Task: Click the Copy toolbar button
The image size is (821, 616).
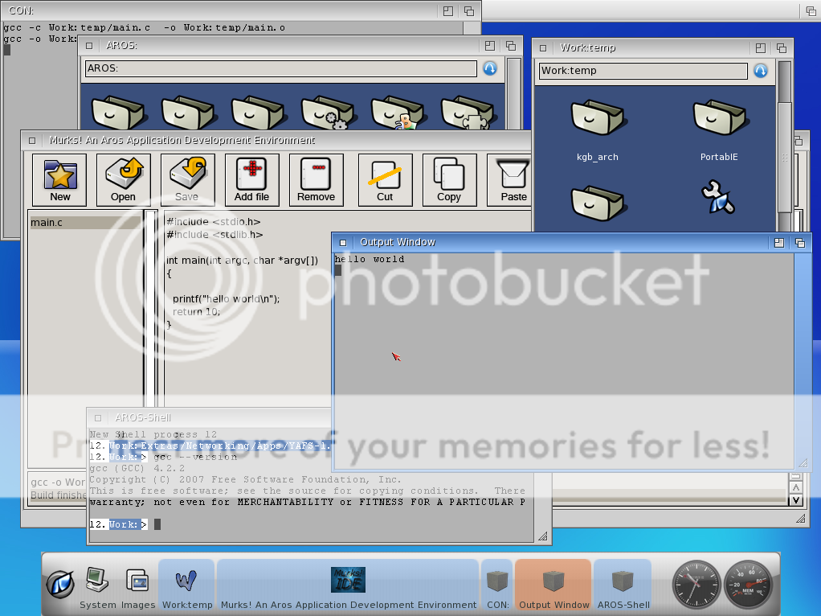Action: coord(449,180)
